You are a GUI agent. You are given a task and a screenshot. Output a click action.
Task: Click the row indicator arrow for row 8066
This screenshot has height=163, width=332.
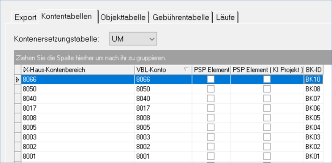[x=17, y=79]
